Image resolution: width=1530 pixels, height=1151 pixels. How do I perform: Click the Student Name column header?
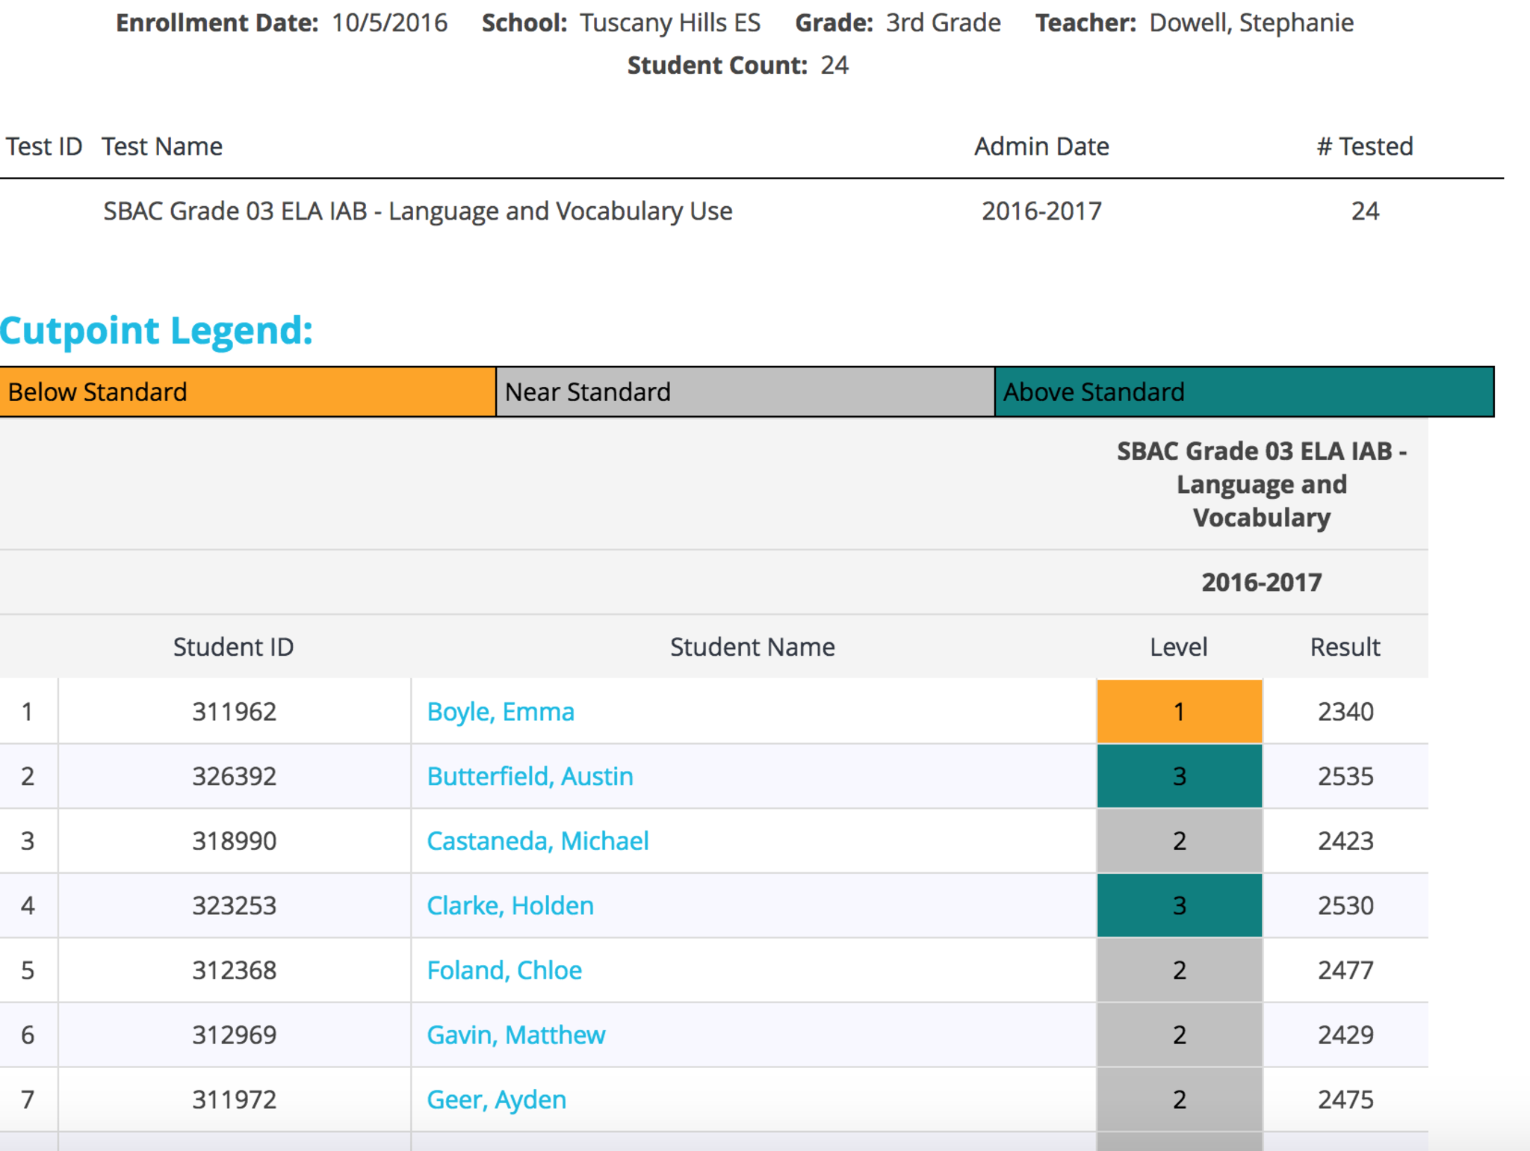[x=752, y=647]
